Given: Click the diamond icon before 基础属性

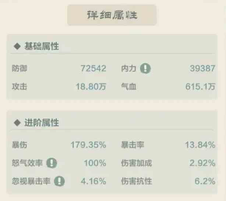Looking at the screenshot, I should click(x=17, y=46).
